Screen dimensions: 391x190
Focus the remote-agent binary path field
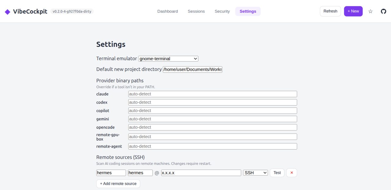click(x=212, y=146)
